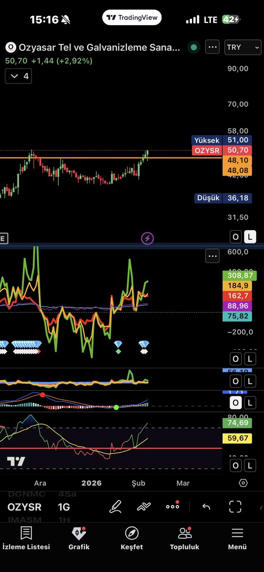Tap the green 74,69 oscillator value
This screenshot has width=264, height=572.
237,422
